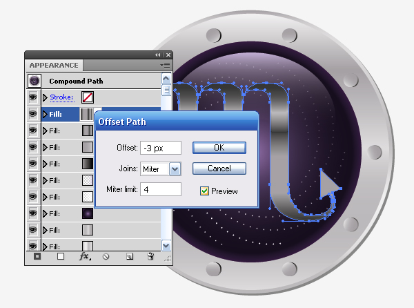Hide the Fill with dark purple swatch
The image size is (414, 308).
click(32, 213)
